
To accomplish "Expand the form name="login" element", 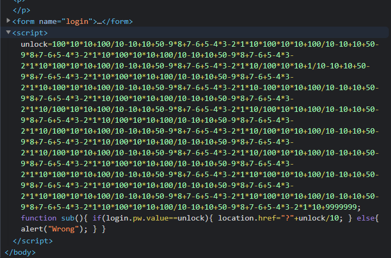I will click(x=8, y=21).
